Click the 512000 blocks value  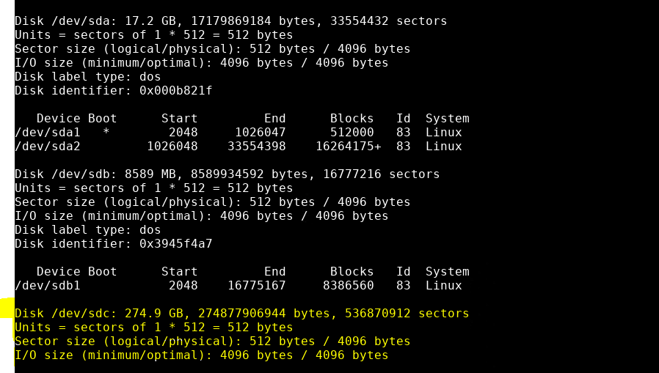pos(352,133)
